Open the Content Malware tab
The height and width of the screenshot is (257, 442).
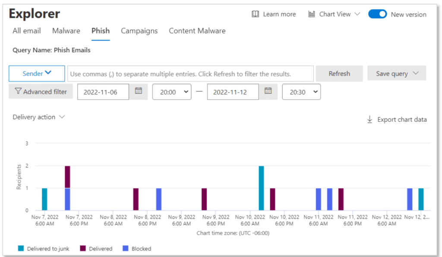[x=197, y=31]
